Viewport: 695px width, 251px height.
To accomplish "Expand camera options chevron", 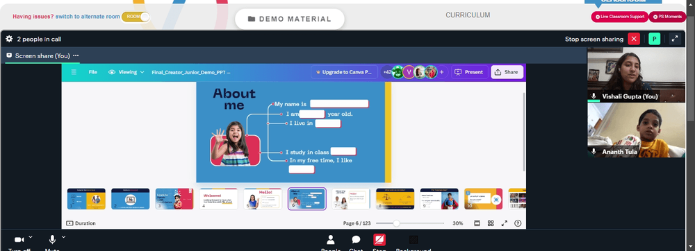I will pyautogui.click(x=31, y=237).
